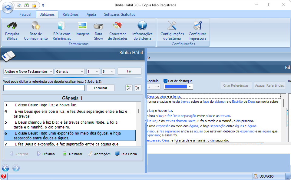Expand the Antigo e Novo Testamentos dropdown

tap(28, 72)
